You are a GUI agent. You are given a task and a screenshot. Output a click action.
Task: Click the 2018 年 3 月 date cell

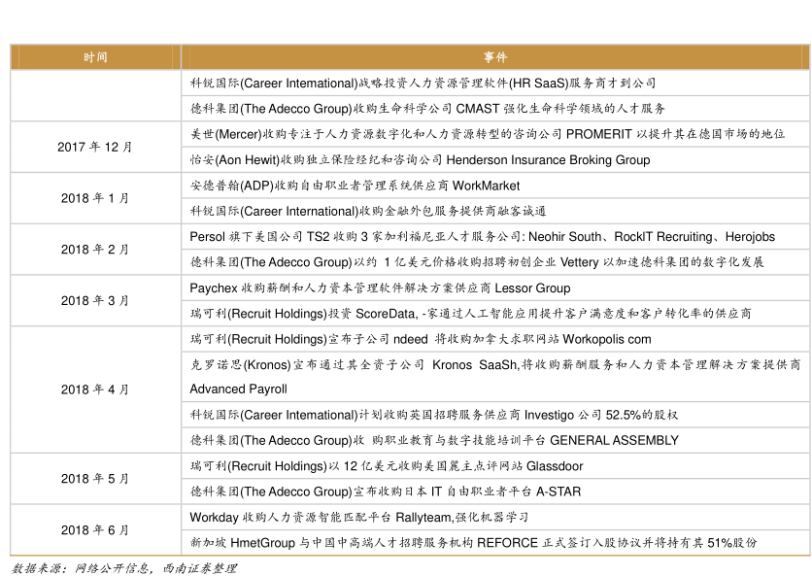point(95,301)
